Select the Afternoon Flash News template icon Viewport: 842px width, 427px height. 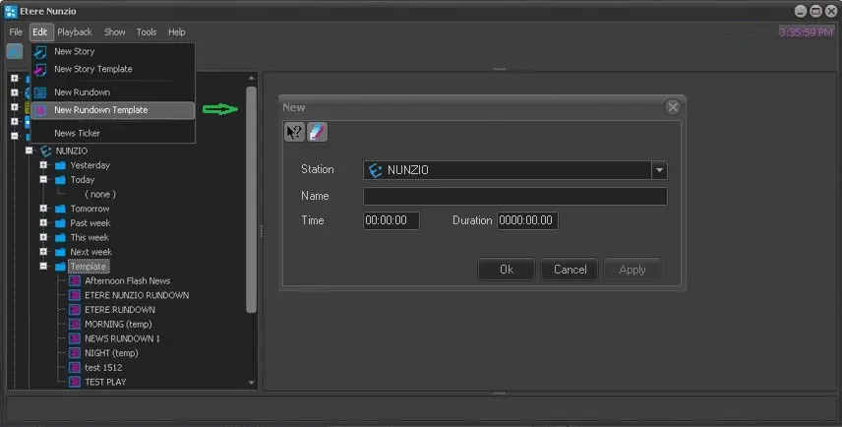pos(75,280)
